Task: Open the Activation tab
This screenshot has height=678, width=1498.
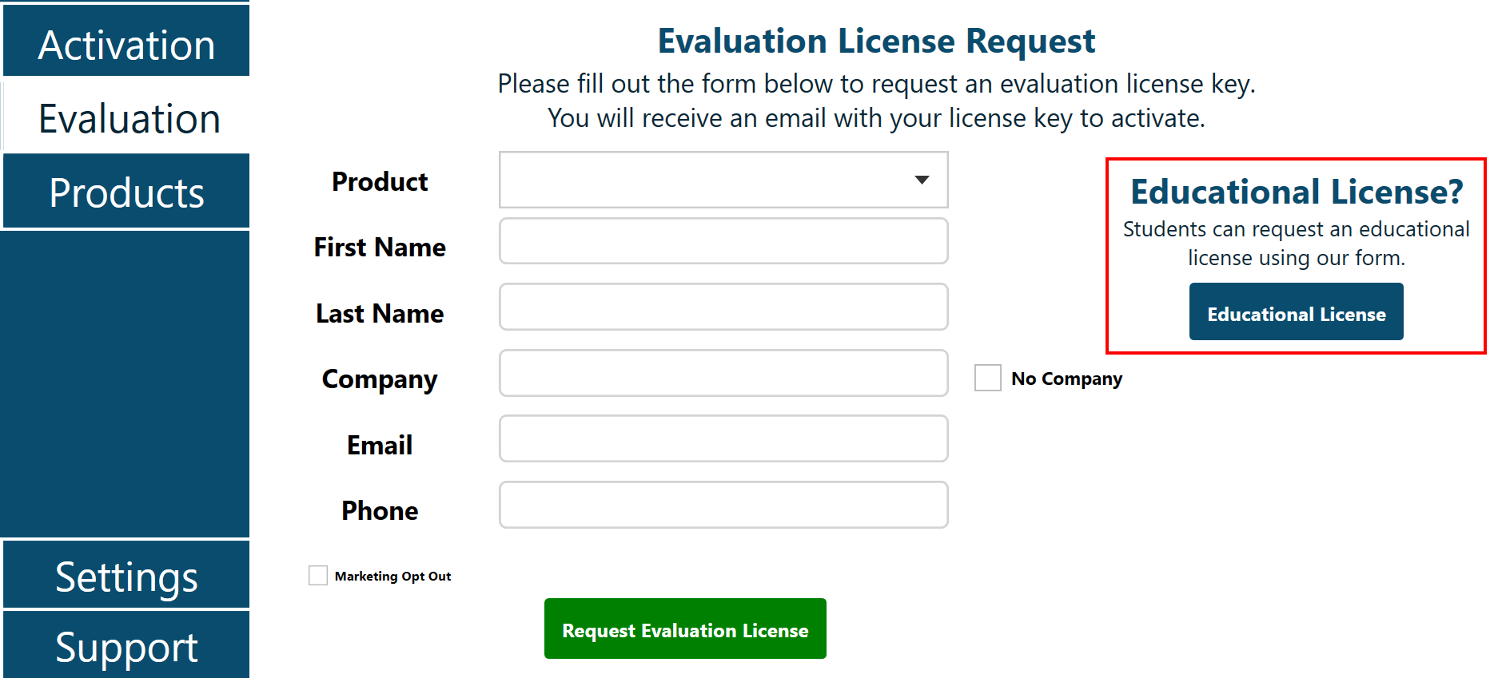Action: [x=126, y=44]
